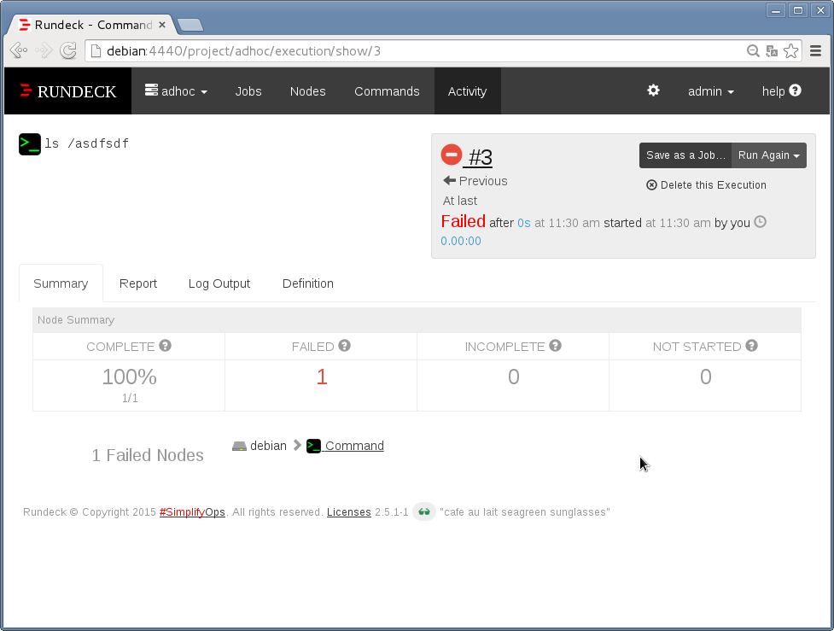The image size is (834, 631).
Task: Click the green sunglasses version icon
Action: [424, 511]
